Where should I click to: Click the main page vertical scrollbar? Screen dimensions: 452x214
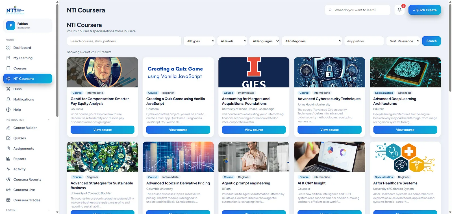450,47
